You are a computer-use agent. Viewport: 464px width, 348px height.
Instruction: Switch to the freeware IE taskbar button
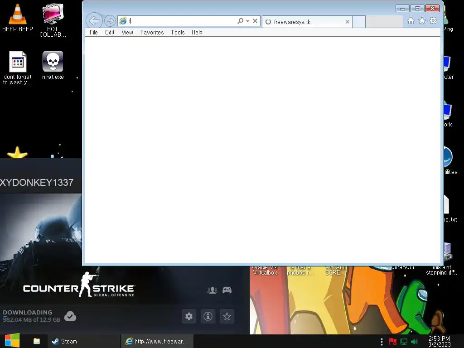coord(157,341)
